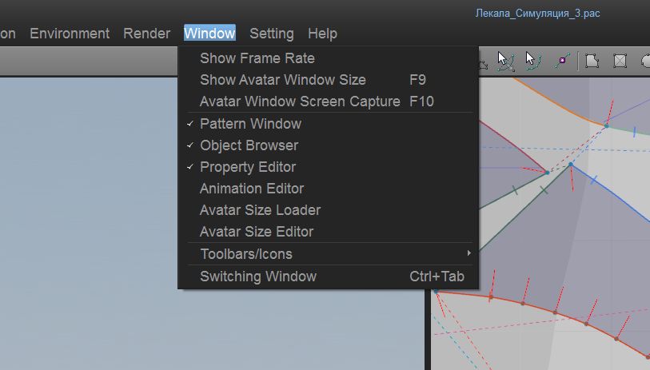Open the Animation Editor
The width and height of the screenshot is (650, 370).
pos(252,189)
